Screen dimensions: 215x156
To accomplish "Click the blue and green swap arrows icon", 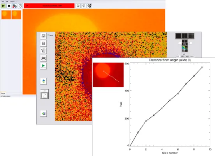I will (x=44, y=81).
